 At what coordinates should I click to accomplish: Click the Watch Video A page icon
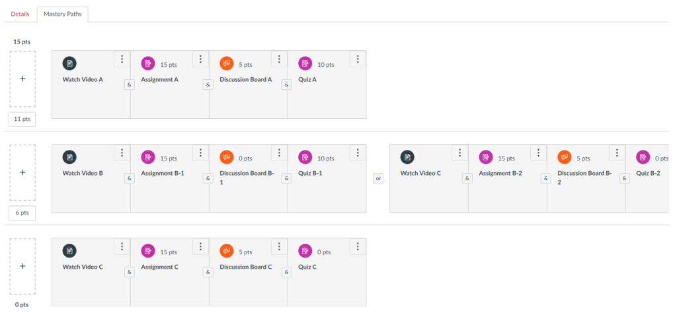tap(69, 63)
